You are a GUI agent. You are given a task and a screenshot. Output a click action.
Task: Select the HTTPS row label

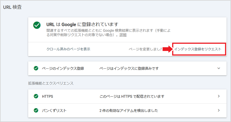47,96
